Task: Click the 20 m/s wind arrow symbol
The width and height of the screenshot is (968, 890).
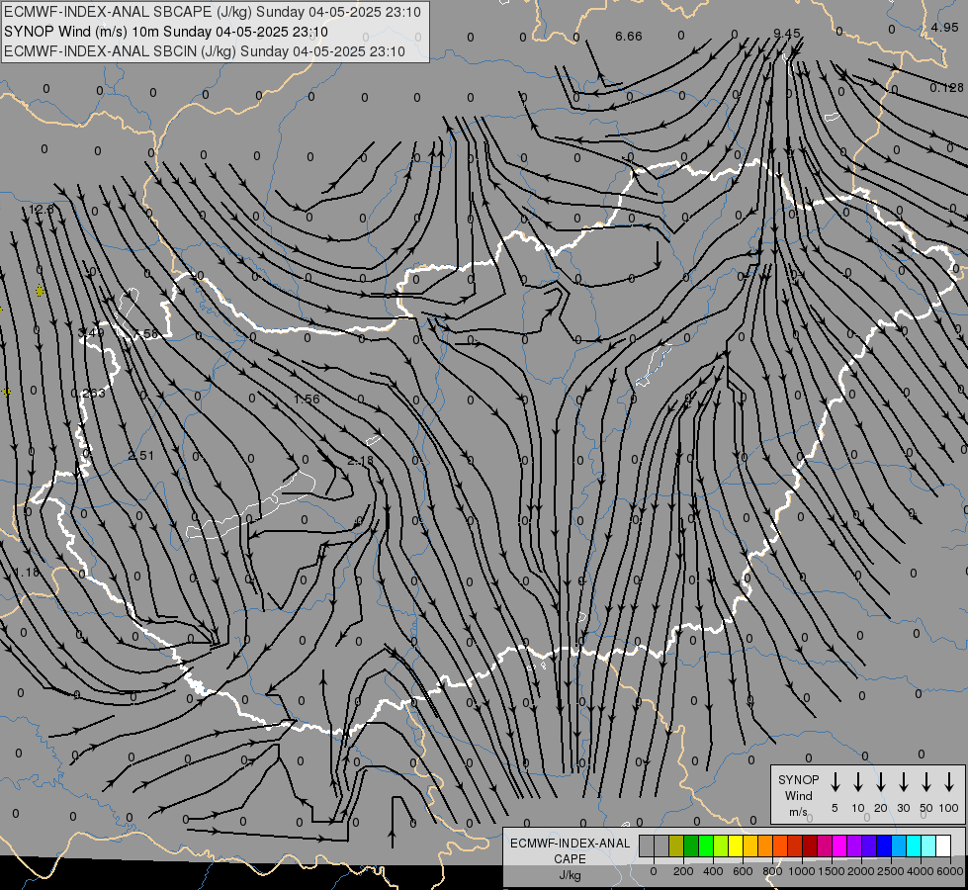Action: point(881,781)
